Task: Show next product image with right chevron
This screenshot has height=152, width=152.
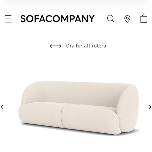Action: (x=150, y=107)
